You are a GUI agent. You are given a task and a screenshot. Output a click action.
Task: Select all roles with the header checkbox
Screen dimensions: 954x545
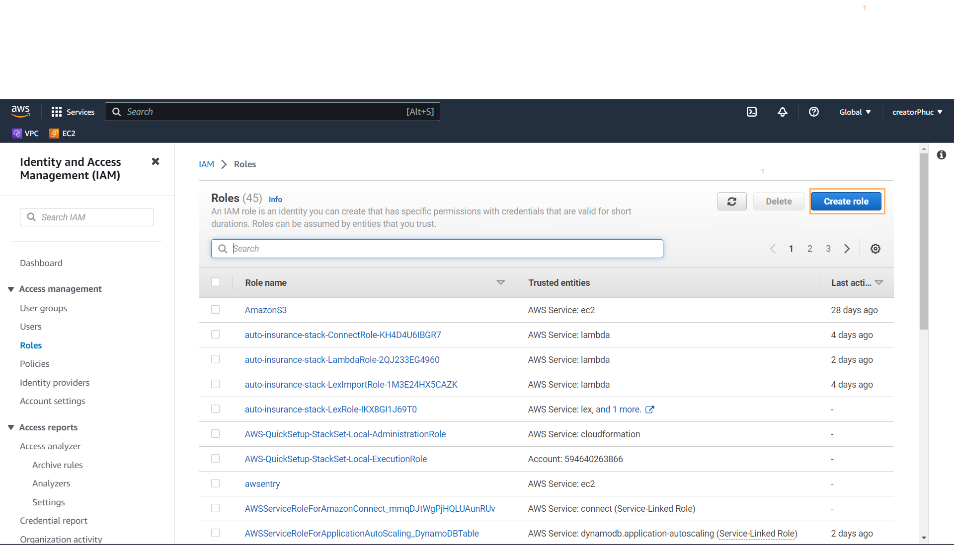pos(216,282)
